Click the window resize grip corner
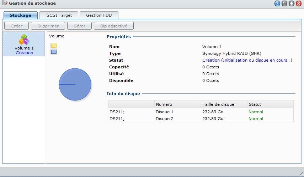 [302, 173]
